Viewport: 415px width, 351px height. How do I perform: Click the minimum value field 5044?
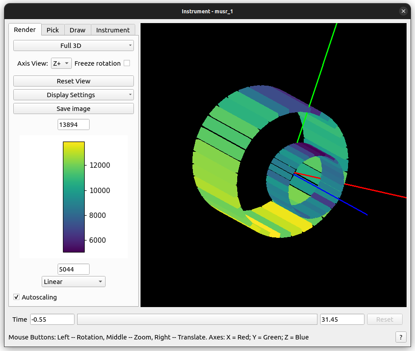74,269
